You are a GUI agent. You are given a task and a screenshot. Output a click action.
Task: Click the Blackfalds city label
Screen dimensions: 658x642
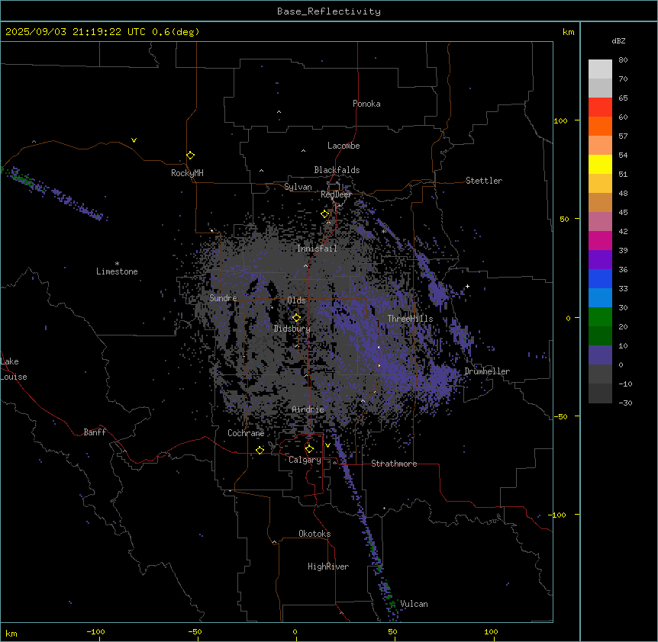(x=337, y=170)
